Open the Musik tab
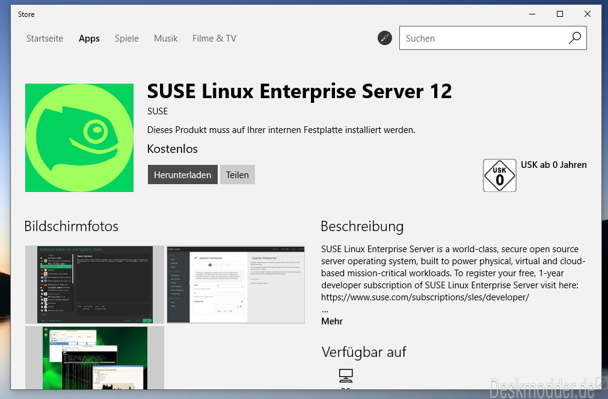This screenshot has height=399, width=608. 165,39
